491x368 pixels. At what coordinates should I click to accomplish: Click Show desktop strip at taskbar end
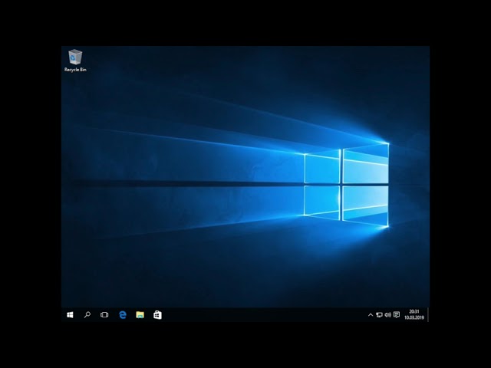click(x=428, y=315)
